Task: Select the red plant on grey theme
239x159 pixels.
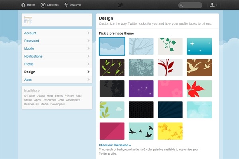Action: pos(170,68)
